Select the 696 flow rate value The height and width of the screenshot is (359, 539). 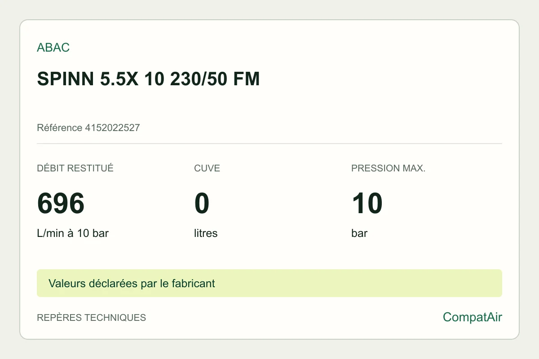point(61,203)
